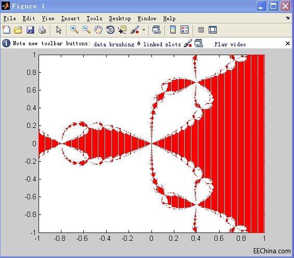
Task: Enable the Data Cursor tool
Action: [x=122, y=30]
